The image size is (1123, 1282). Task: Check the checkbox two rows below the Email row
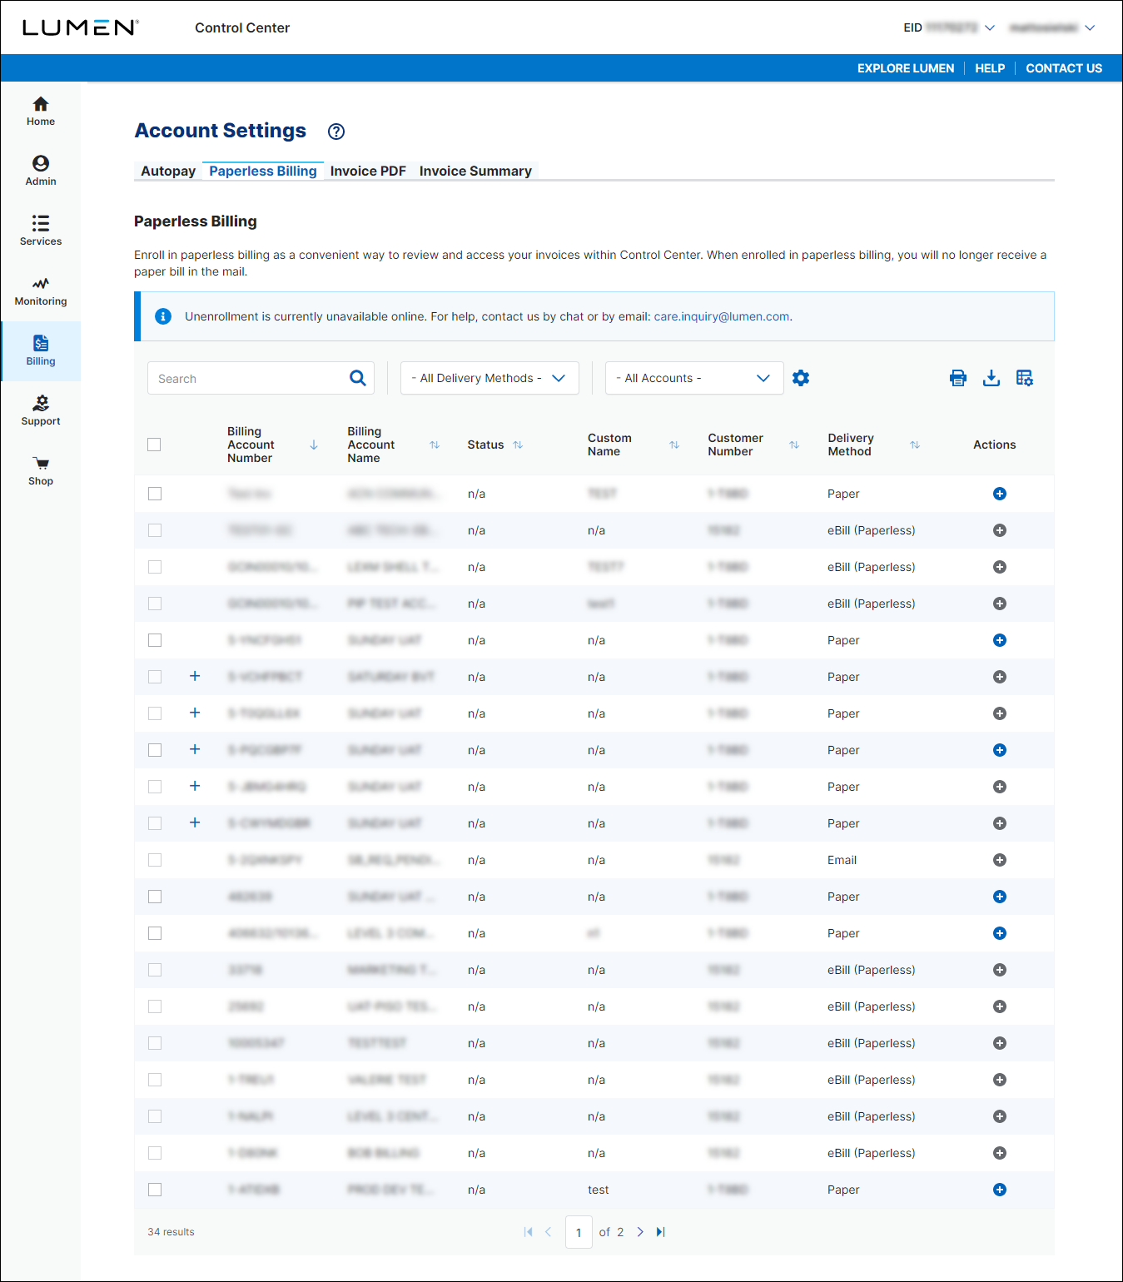pos(155,933)
